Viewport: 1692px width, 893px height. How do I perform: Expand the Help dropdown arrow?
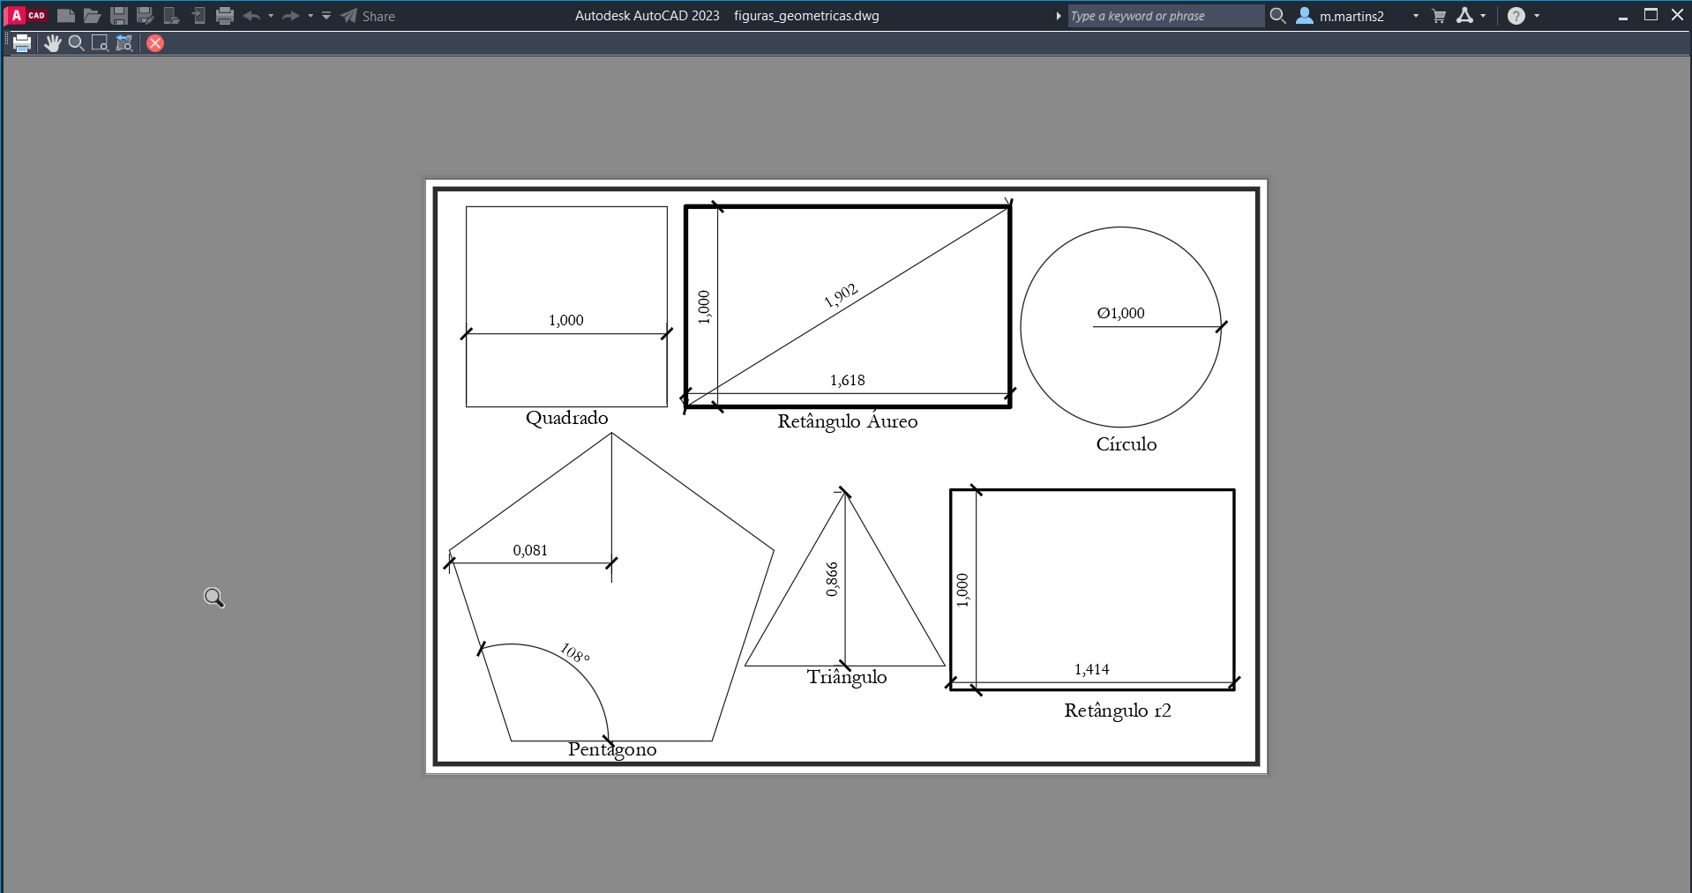click(x=1537, y=16)
